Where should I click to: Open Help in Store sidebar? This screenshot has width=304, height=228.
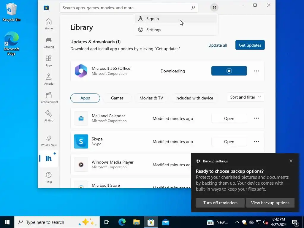(49, 178)
